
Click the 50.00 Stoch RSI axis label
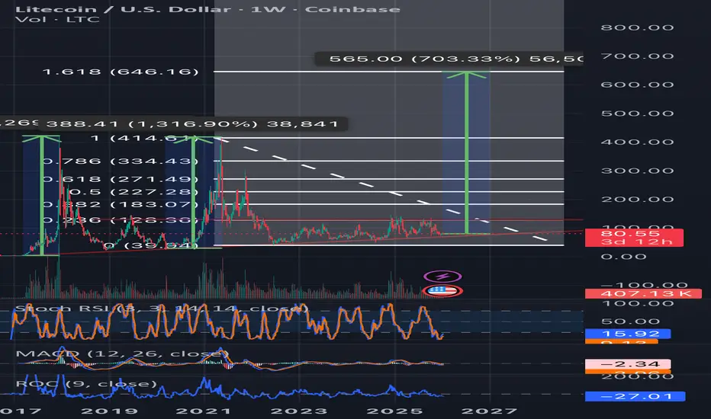click(x=630, y=321)
